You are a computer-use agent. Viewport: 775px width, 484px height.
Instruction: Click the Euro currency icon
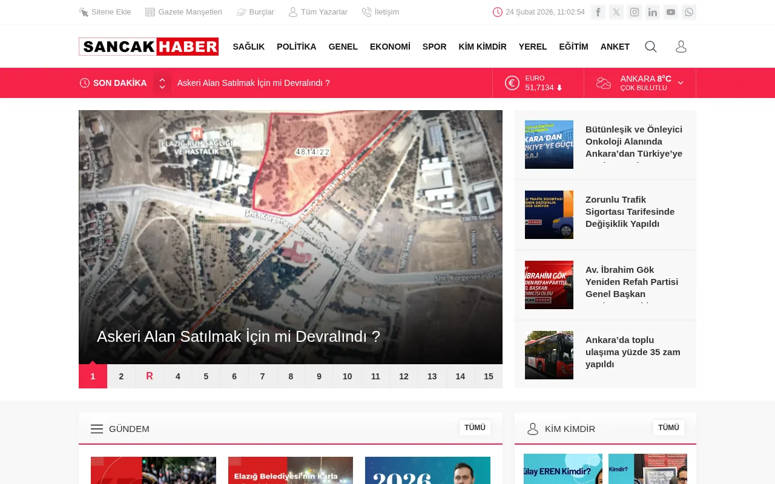(x=512, y=83)
